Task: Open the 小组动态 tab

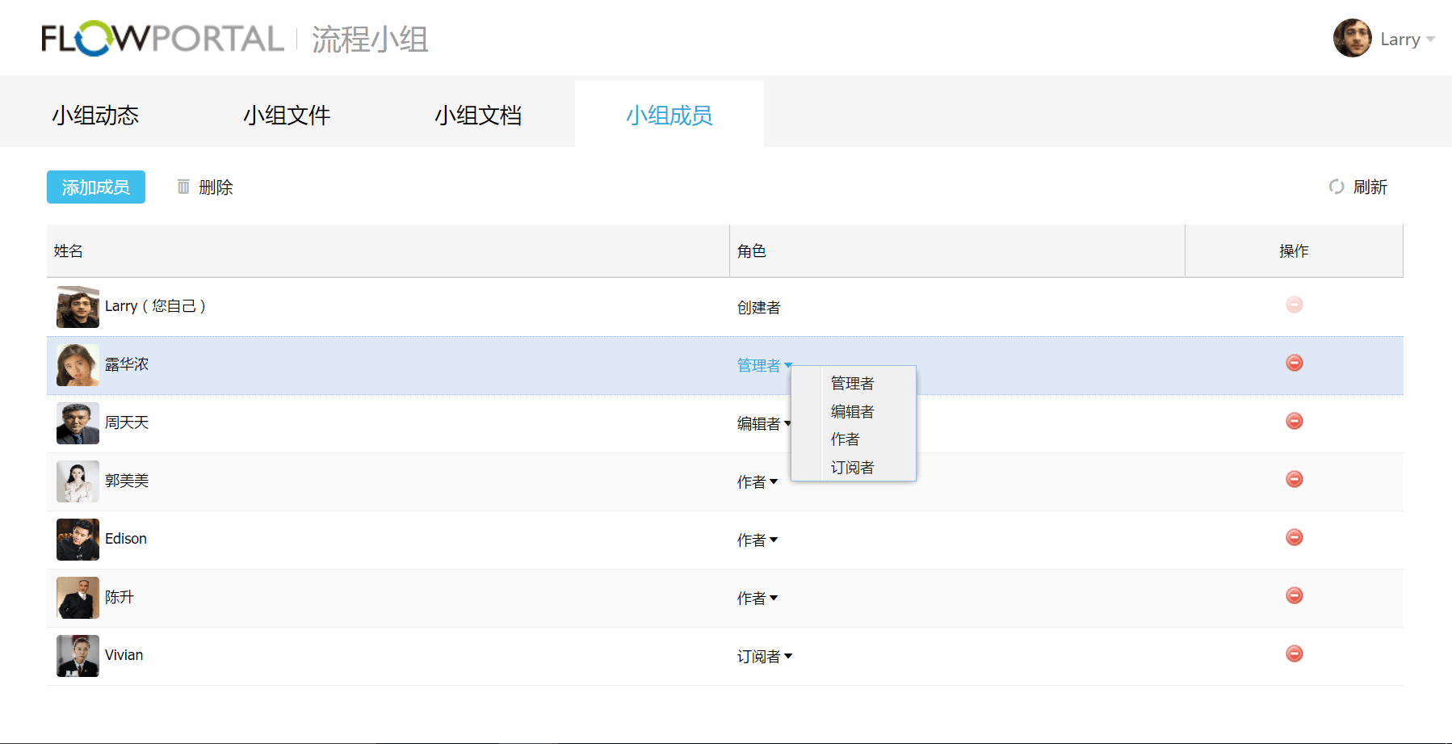Action: 95,115
